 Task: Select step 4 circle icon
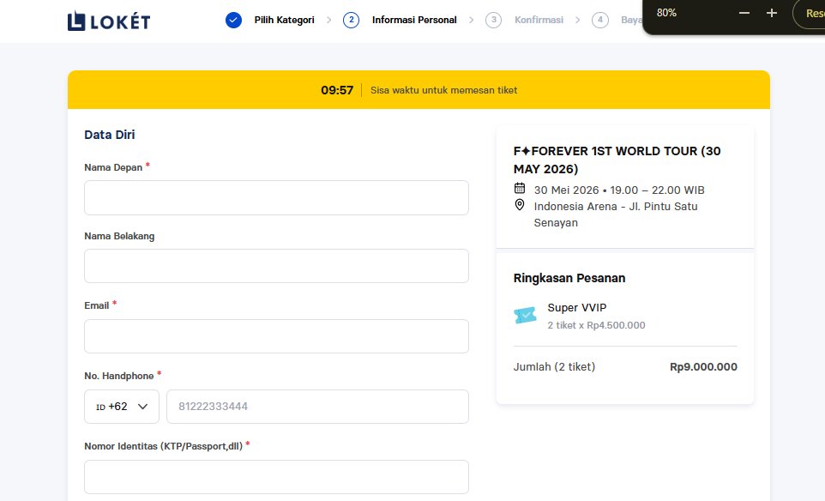coord(599,20)
